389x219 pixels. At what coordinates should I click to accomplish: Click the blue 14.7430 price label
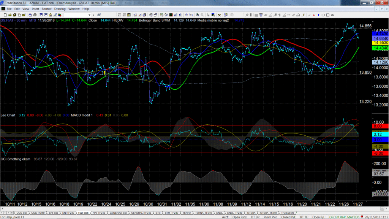coord(381,34)
